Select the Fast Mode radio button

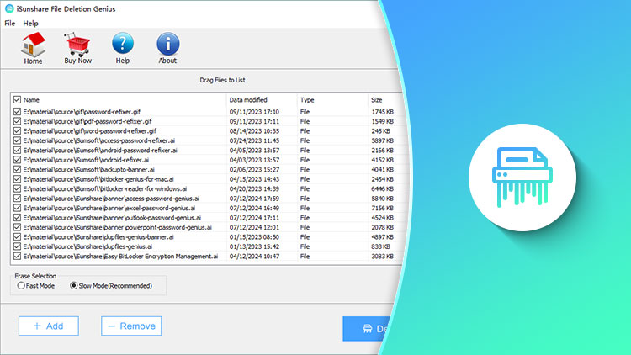pos(21,286)
